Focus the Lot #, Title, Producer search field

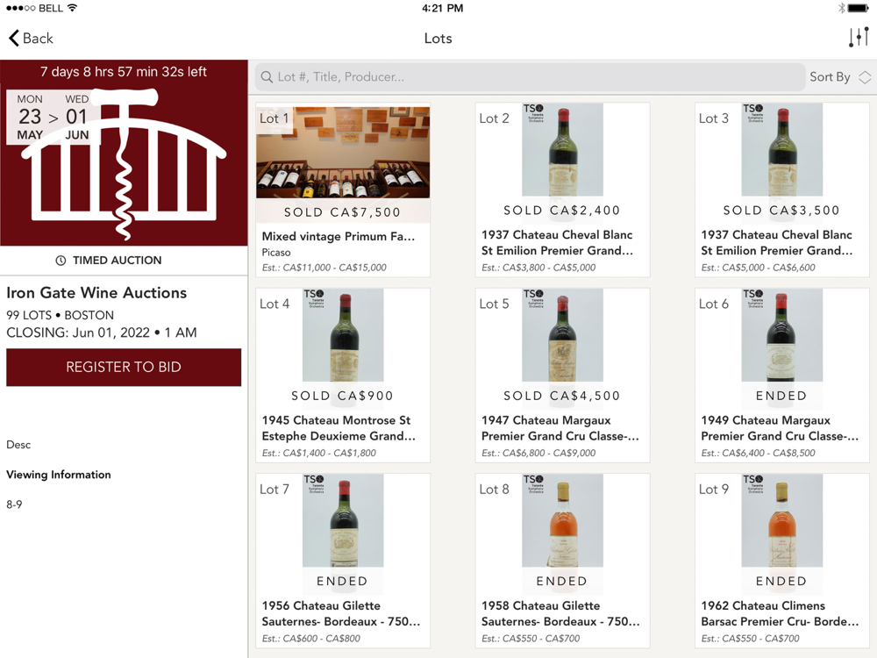pyautogui.click(x=530, y=77)
